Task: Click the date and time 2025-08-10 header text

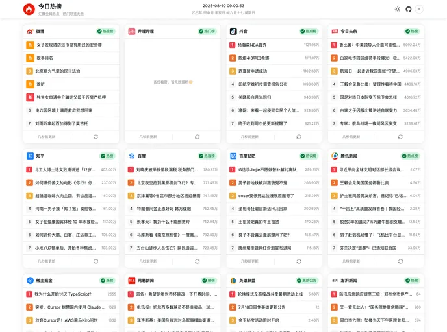Action: 224,6
